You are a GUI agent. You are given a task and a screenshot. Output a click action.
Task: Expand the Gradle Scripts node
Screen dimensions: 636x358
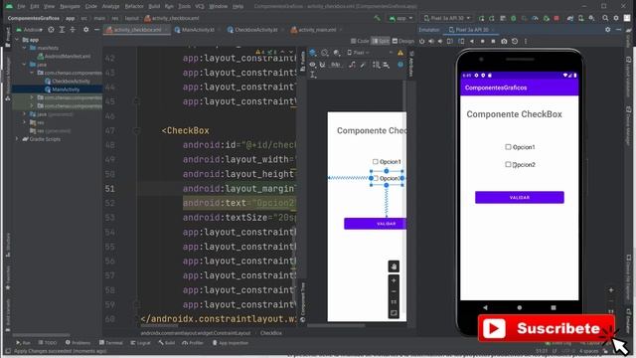(17, 139)
